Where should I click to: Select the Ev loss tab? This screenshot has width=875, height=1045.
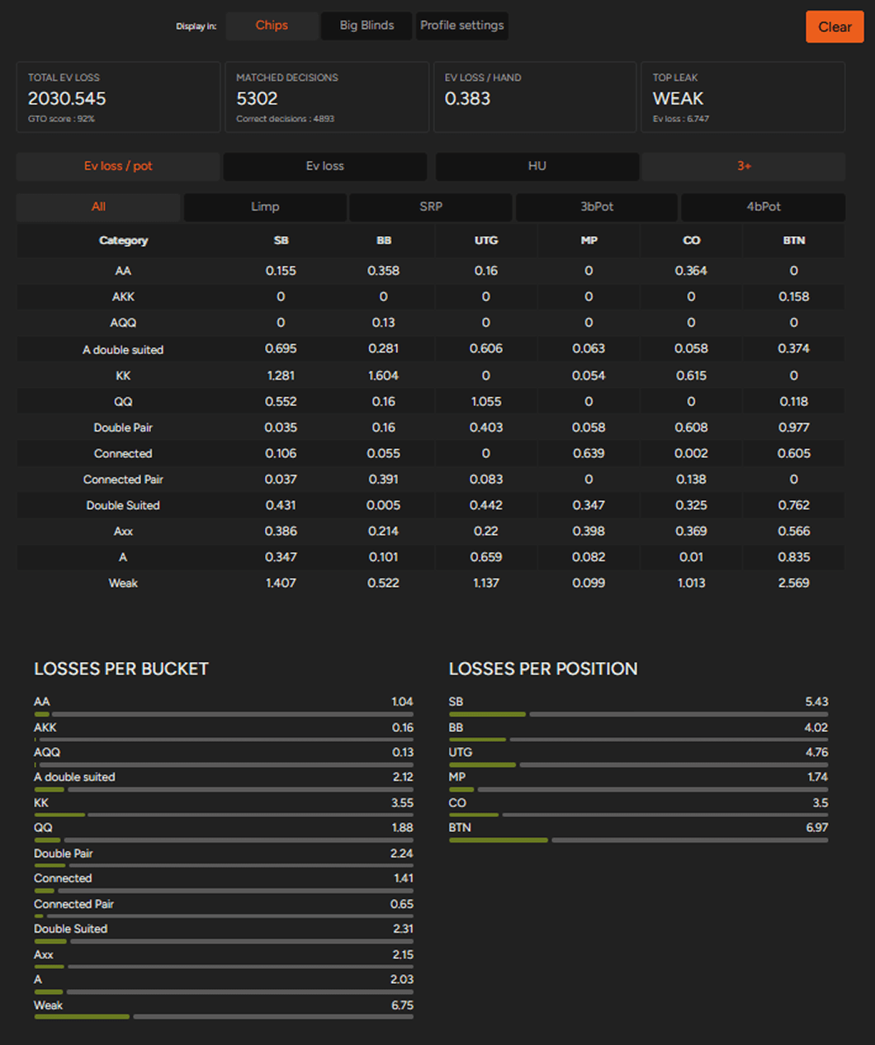tap(324, 166)
